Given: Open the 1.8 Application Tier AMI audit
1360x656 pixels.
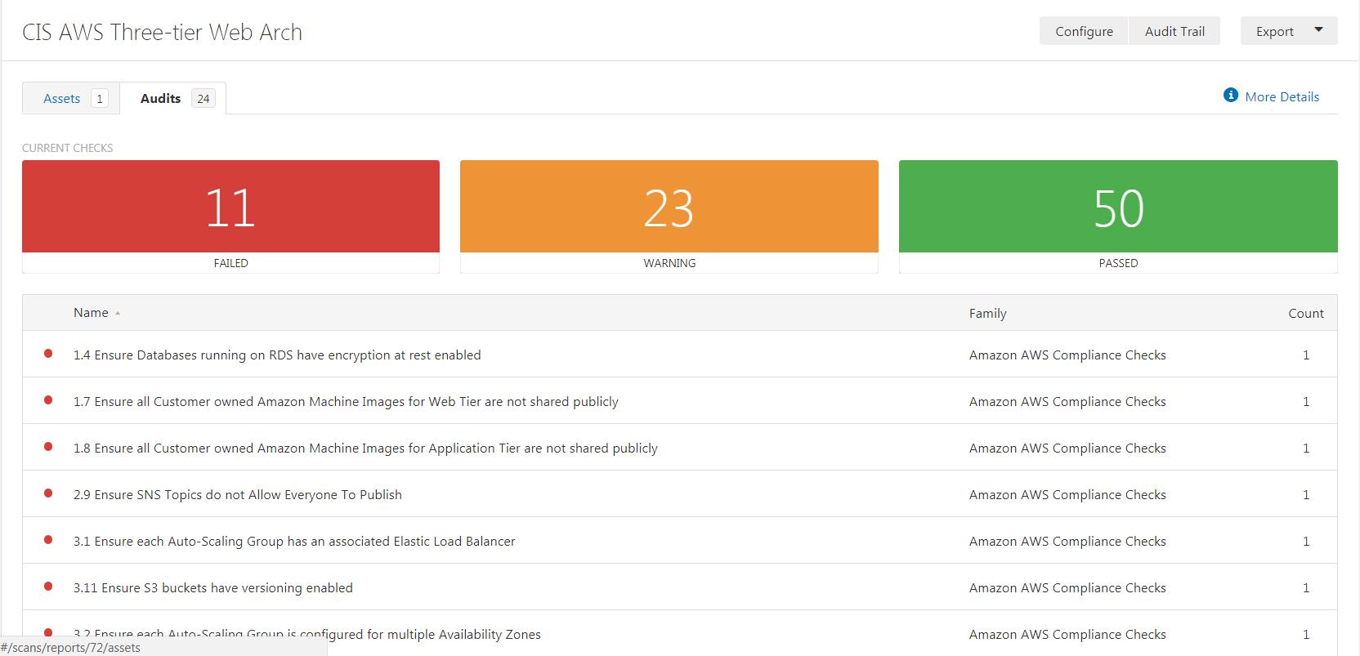Looking at the screenshot, I should [x=365, y=448].
